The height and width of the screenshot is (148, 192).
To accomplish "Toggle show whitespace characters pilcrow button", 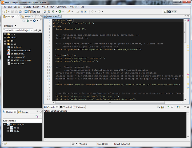I will 86,12.
